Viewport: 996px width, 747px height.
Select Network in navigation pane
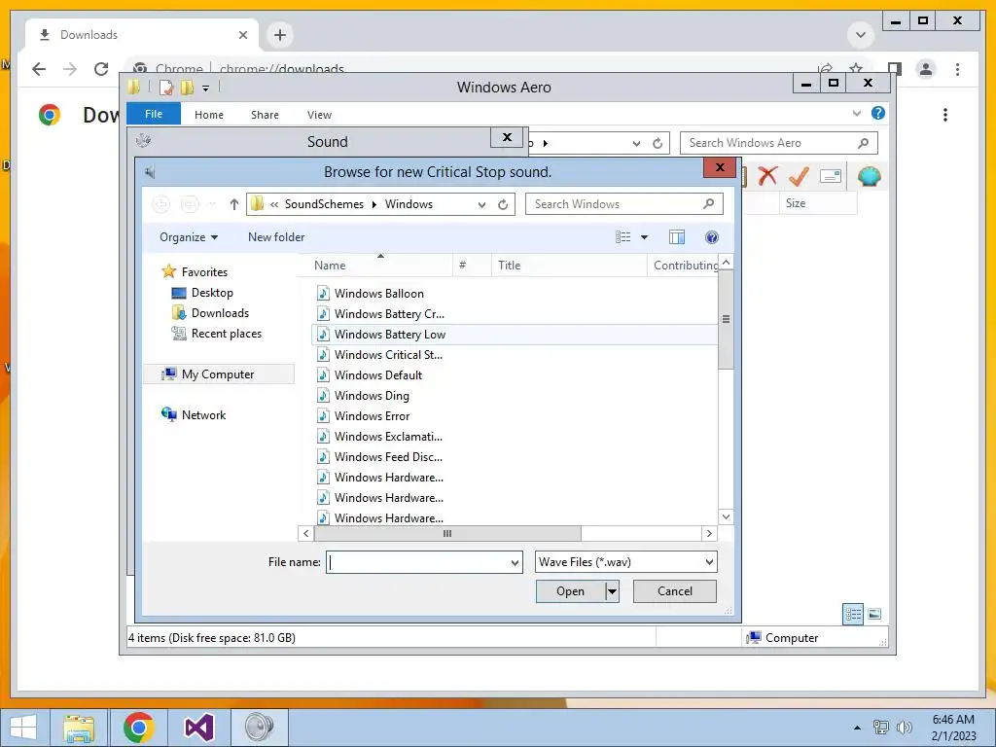(x=195, y=414)
